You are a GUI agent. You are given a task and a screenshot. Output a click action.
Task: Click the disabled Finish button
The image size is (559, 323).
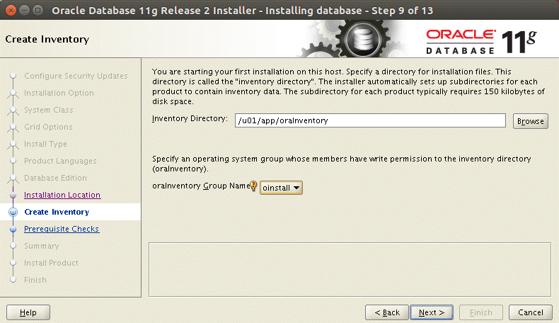pyautogui.click(x=481, y=312)
